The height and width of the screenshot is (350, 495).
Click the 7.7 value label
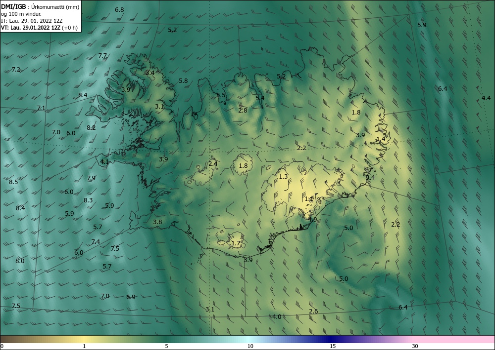tap(102, 56)
